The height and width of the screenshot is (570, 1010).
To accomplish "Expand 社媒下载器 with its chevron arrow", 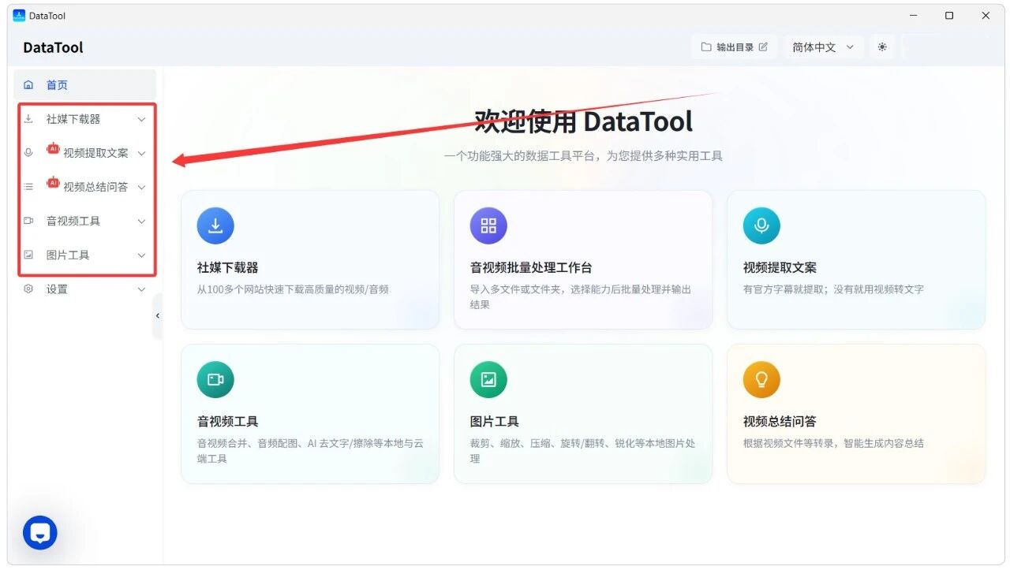I will (x=142, y=119).
